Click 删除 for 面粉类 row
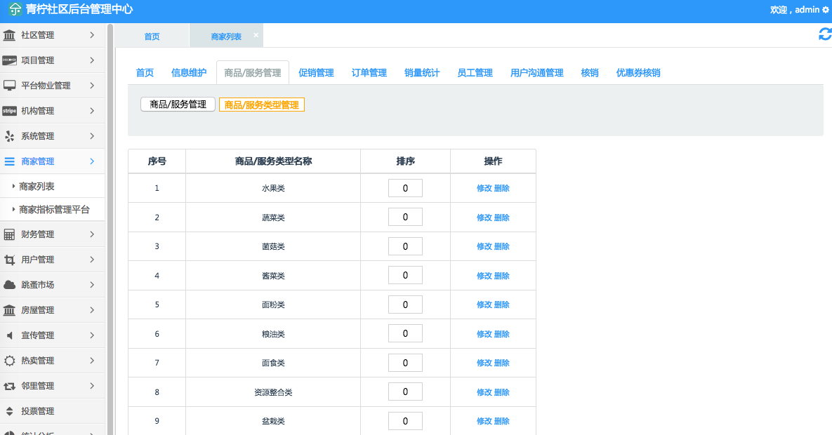This screenshot has height=435, width=832. click(502, 304)
